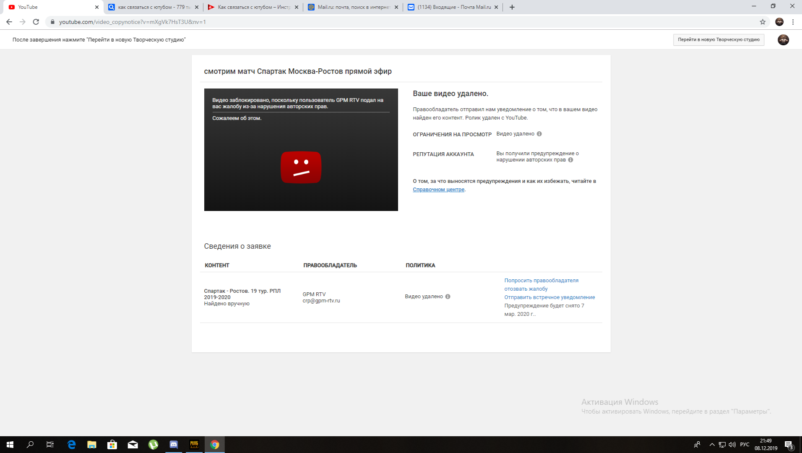802x453 pixels.
Task: Click the address bar URL
Action: 133,22
